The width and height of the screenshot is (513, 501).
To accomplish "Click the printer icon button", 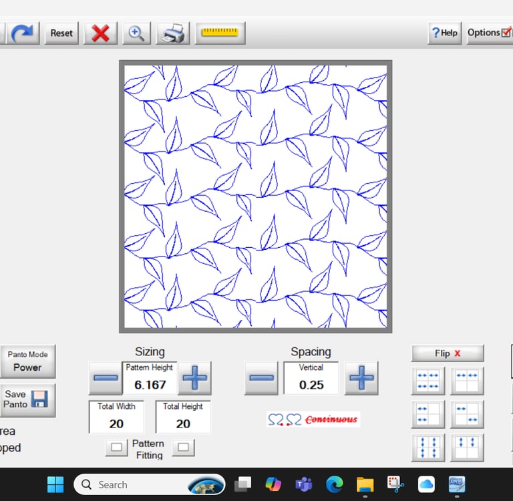I will 173,33.
